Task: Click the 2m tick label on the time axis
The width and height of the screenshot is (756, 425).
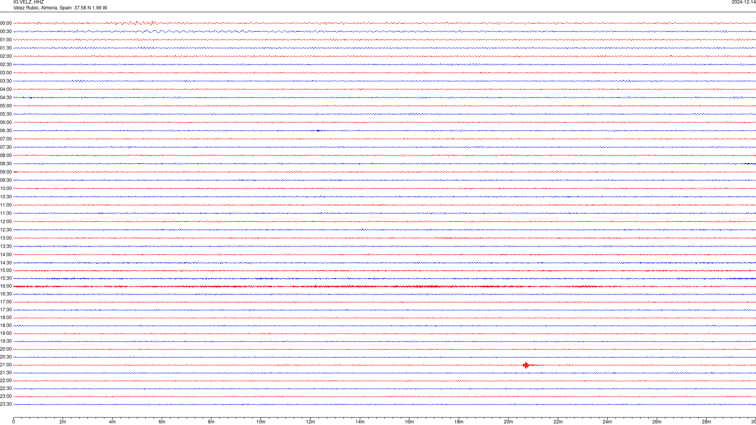Action: [x=63, y=422]
